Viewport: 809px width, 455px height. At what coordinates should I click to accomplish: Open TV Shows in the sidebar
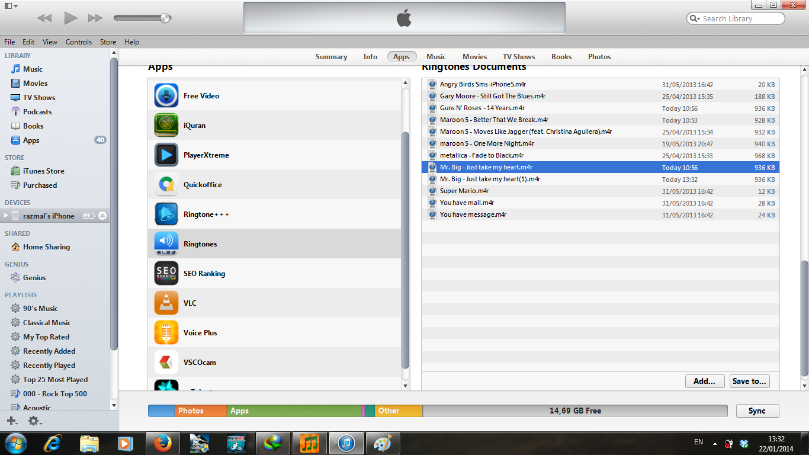click(39, 98)
